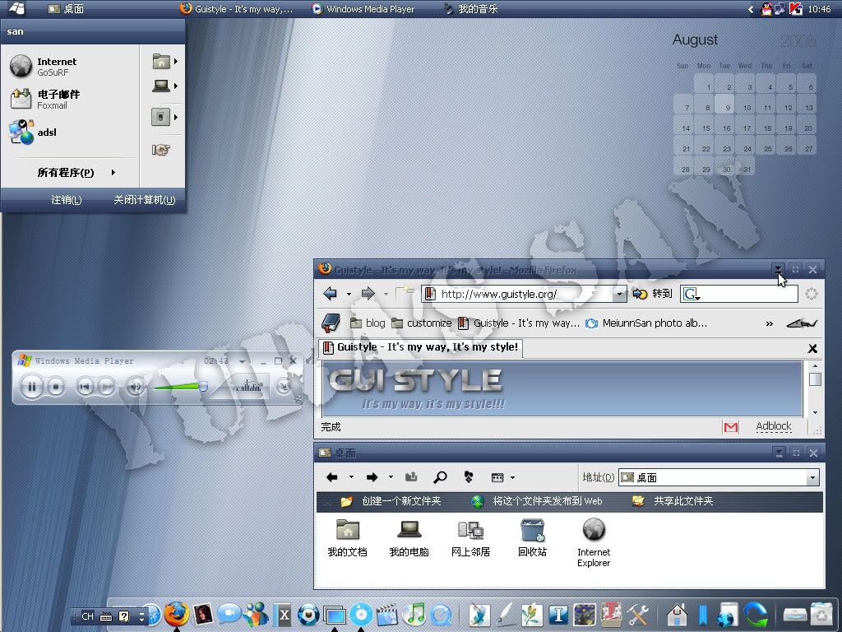Click create new folder (创建一个新文件夹) link
This screenshot has width=842, height=632.
pyautogui.click(x=400, y=501)
